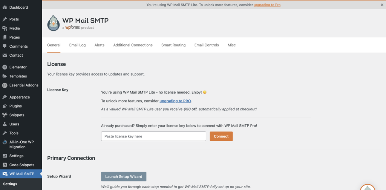Click the Pages icon in sidebar
Viewport: 386px width, 190px height.
point(5,37)
